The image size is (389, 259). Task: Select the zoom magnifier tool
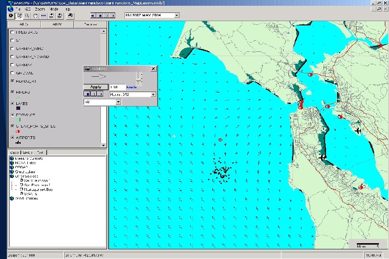(27, 15)
